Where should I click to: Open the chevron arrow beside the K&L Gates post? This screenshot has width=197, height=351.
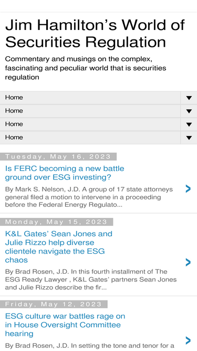(188, 262)
